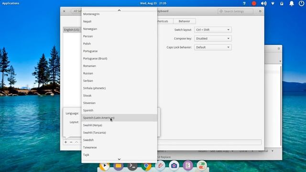
Task: Open the Caps Lock behavior dropdown
Action: point(213,47)
